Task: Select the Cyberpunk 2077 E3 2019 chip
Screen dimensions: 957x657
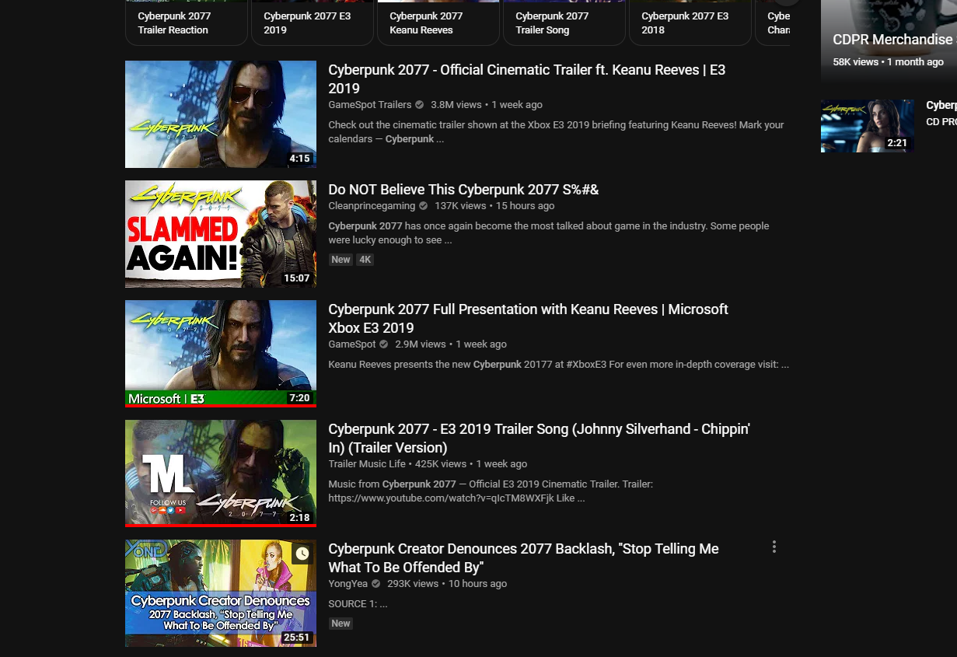Action: (x=313, y=23)
